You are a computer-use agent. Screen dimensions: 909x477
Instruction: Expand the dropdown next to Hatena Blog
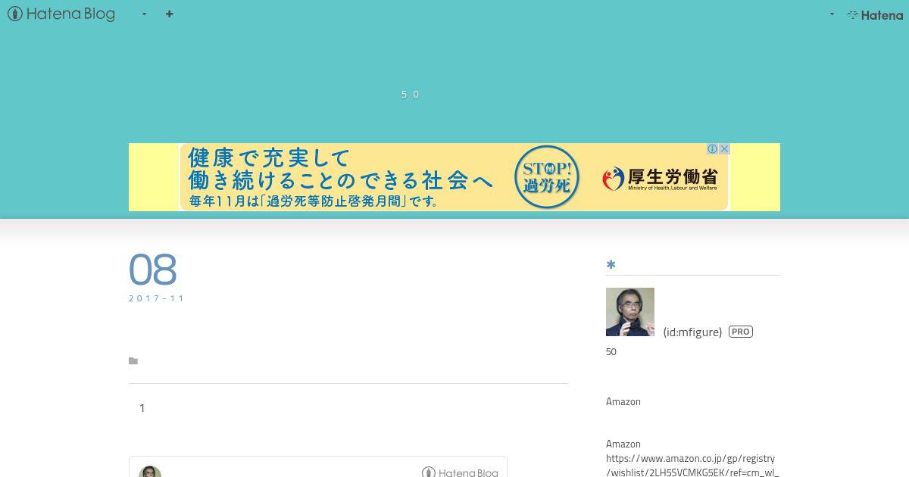[144, 14]
